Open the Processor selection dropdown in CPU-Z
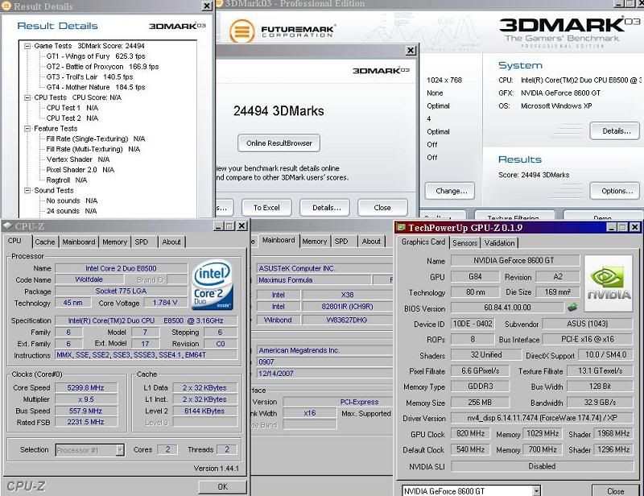Image resolution: width=644 pixels, height=496 pixels. click(120, 450)
